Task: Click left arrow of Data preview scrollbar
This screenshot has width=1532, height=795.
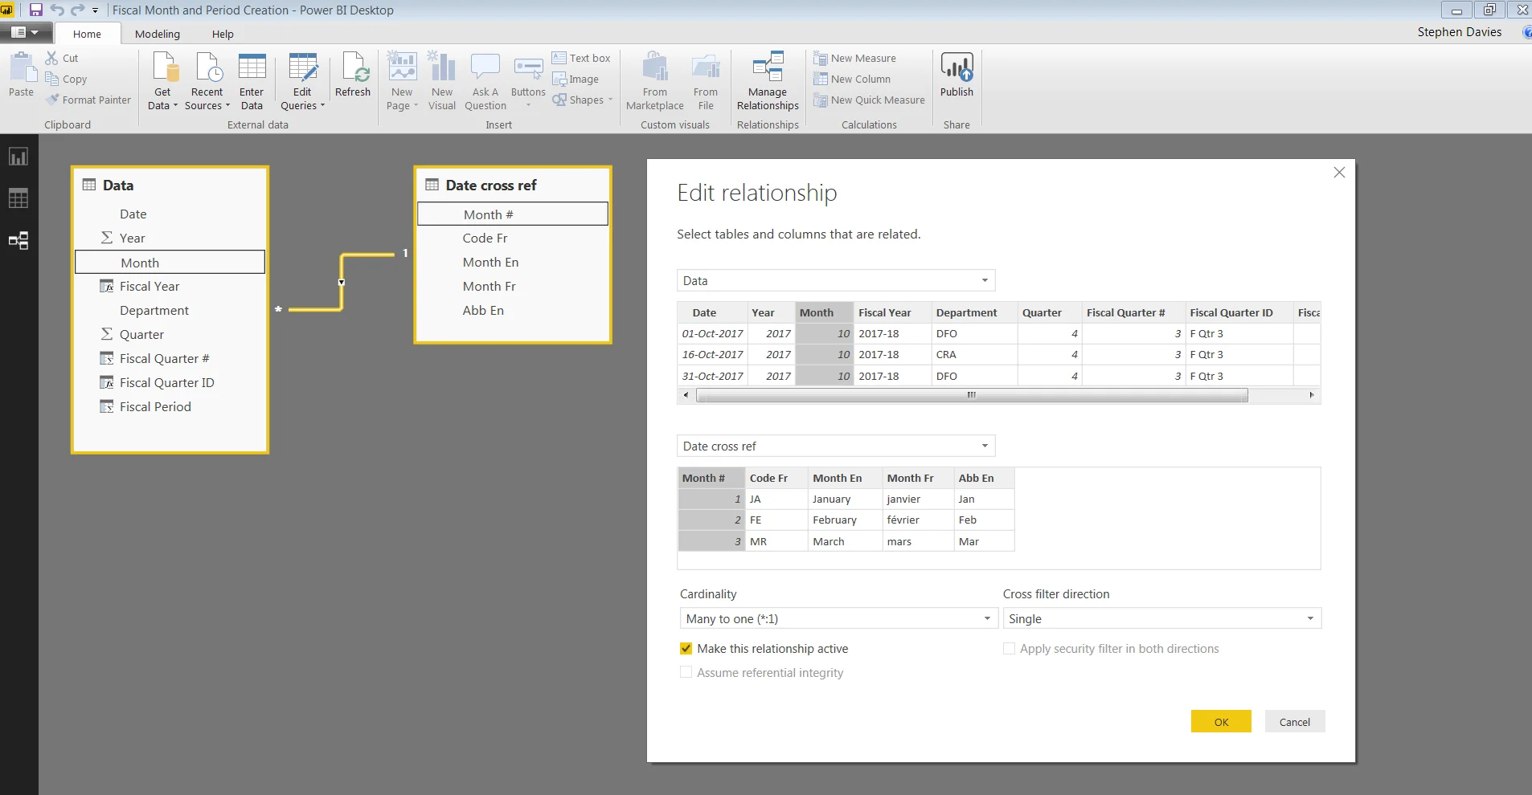Action: (x=686, y=395)
